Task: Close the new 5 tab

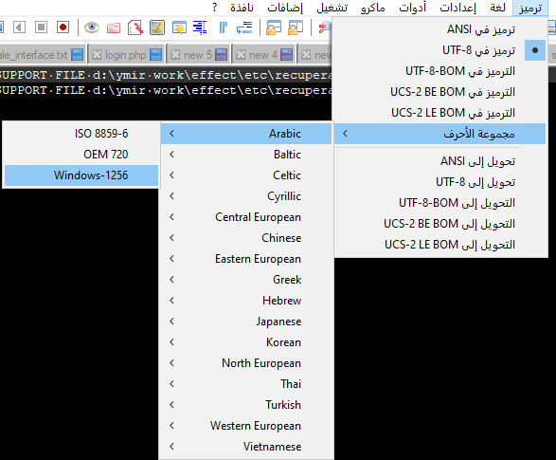Action: [175, 55]
